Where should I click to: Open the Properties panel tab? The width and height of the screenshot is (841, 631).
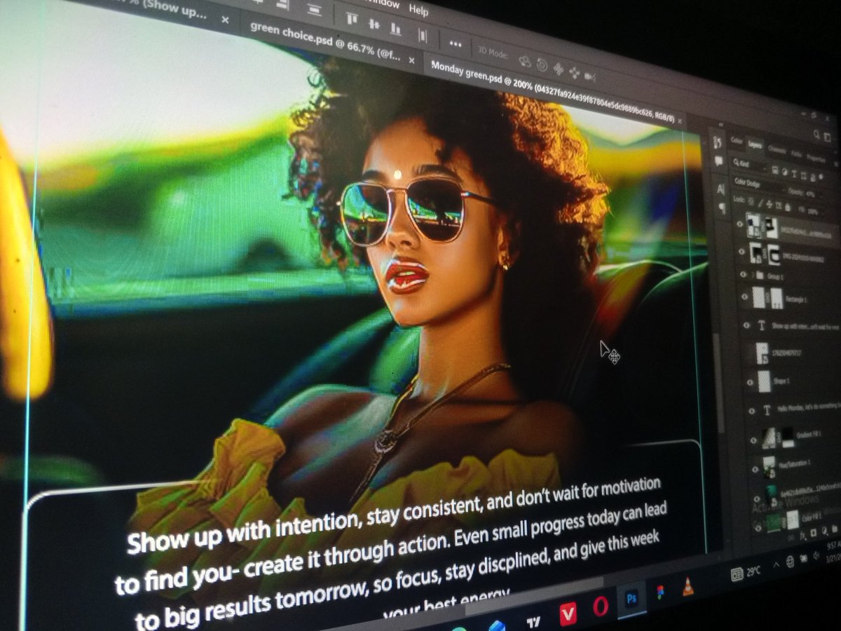pos(816,158)
